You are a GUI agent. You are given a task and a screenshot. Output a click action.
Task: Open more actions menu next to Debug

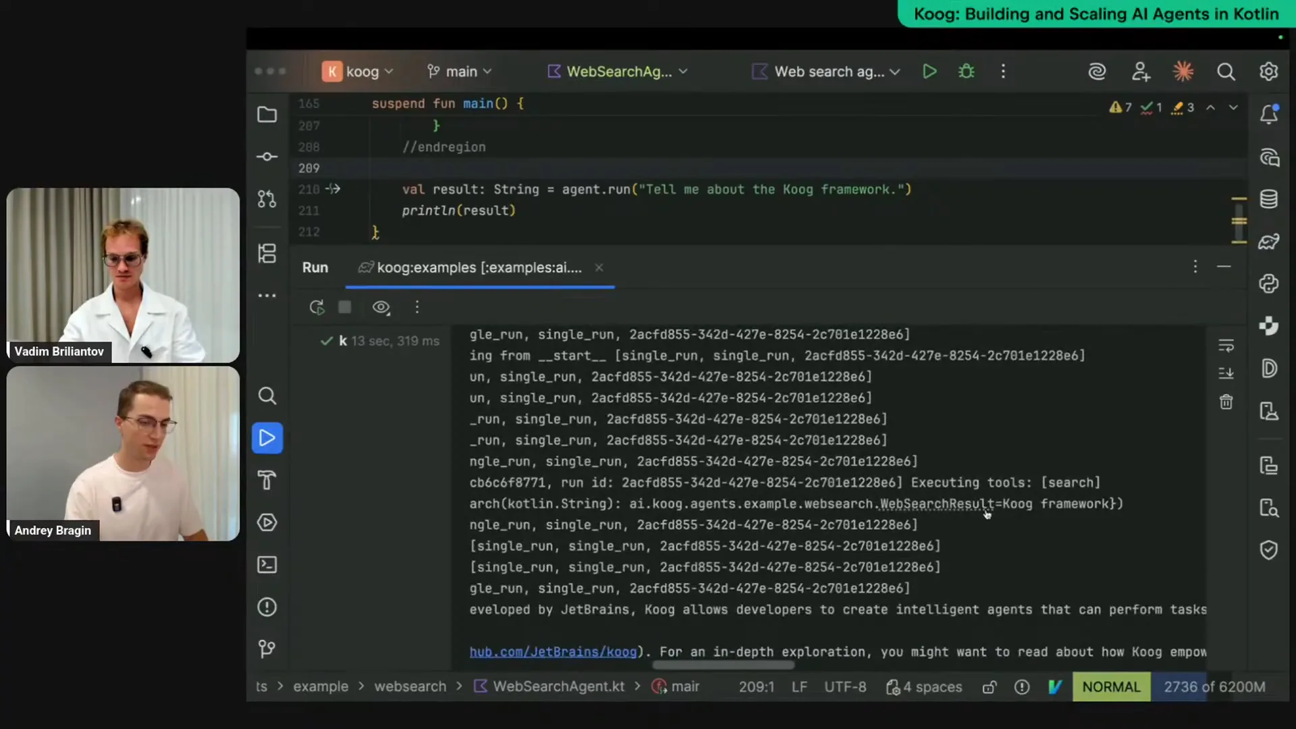click(x=1003, y=72)
